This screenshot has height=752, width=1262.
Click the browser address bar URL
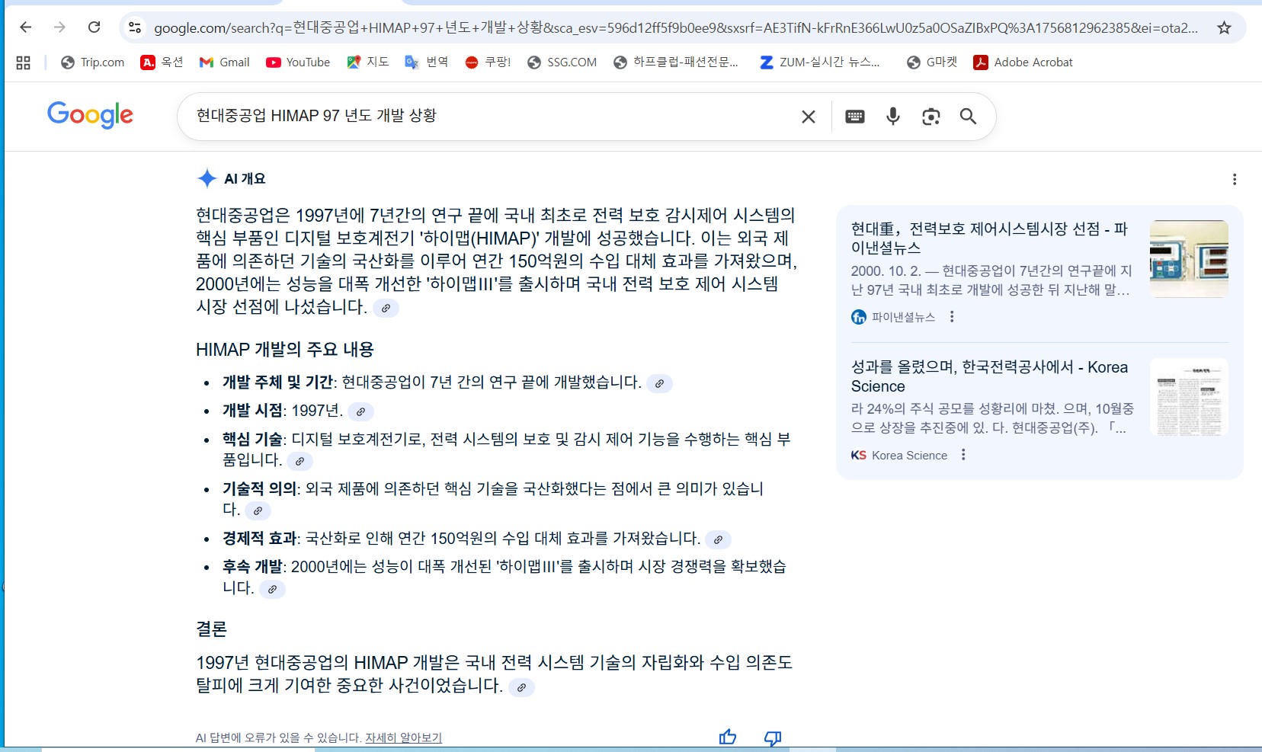click(x=676, y=27)
